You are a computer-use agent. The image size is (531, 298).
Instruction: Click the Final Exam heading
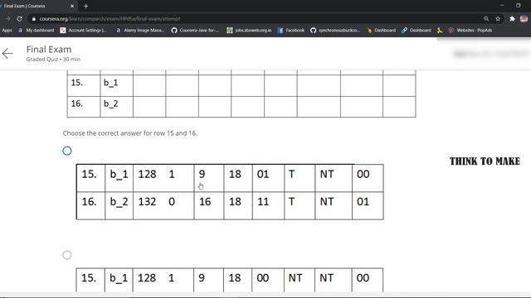tap(49, 50)
